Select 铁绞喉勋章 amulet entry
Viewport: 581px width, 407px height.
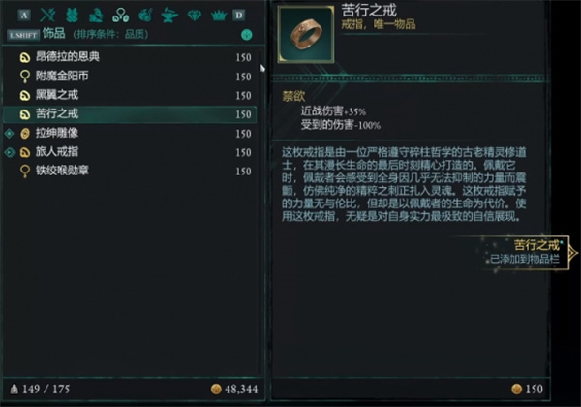tap(130, 171)
